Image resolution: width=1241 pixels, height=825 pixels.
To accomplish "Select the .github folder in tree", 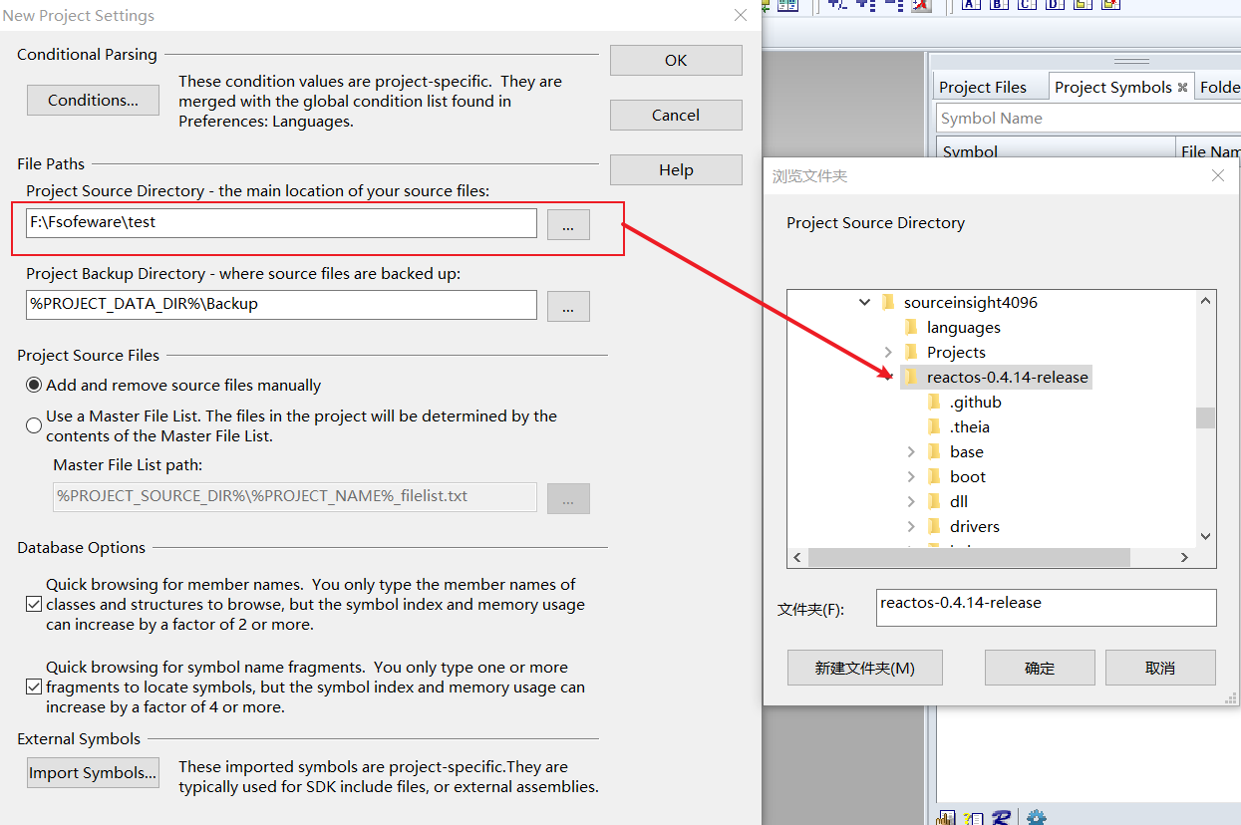I will pyautogui.click(x=976, y=402).
